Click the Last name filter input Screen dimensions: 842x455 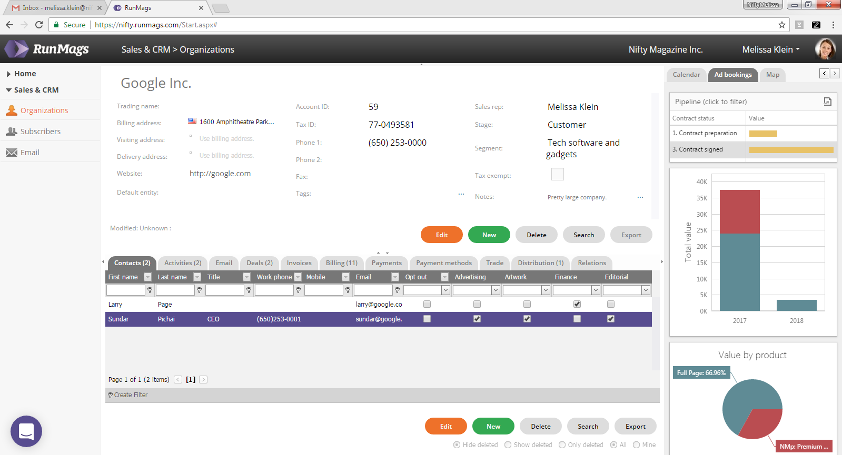pyautogui.click(x=175, y=290)
